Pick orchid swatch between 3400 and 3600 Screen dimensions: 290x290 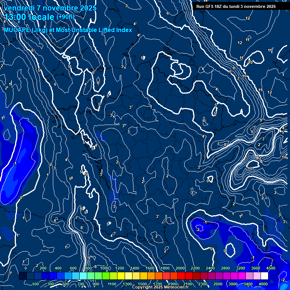point(249,276)
